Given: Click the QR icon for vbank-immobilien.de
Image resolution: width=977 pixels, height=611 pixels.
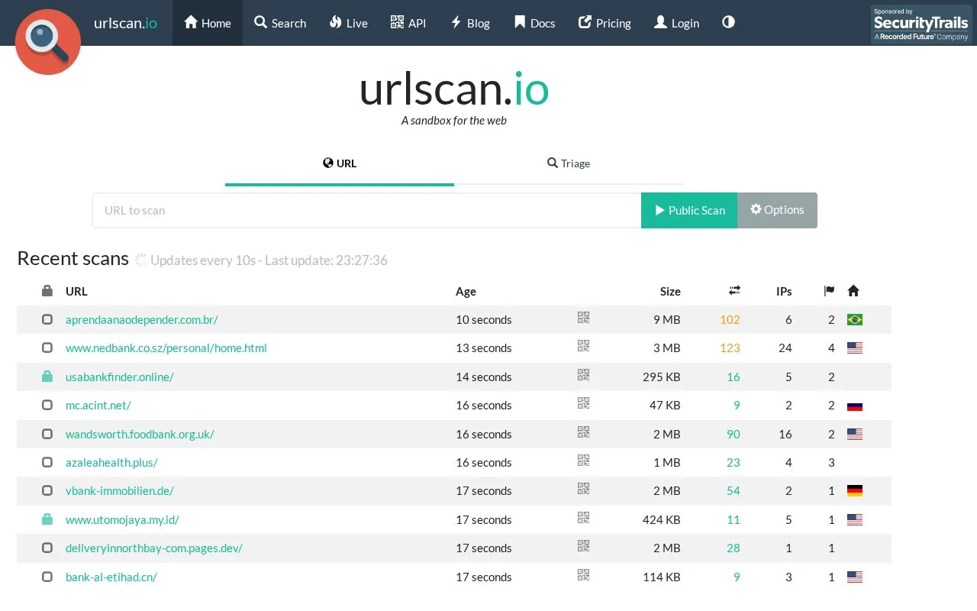Looking at the screenshot, I should 584,490.
